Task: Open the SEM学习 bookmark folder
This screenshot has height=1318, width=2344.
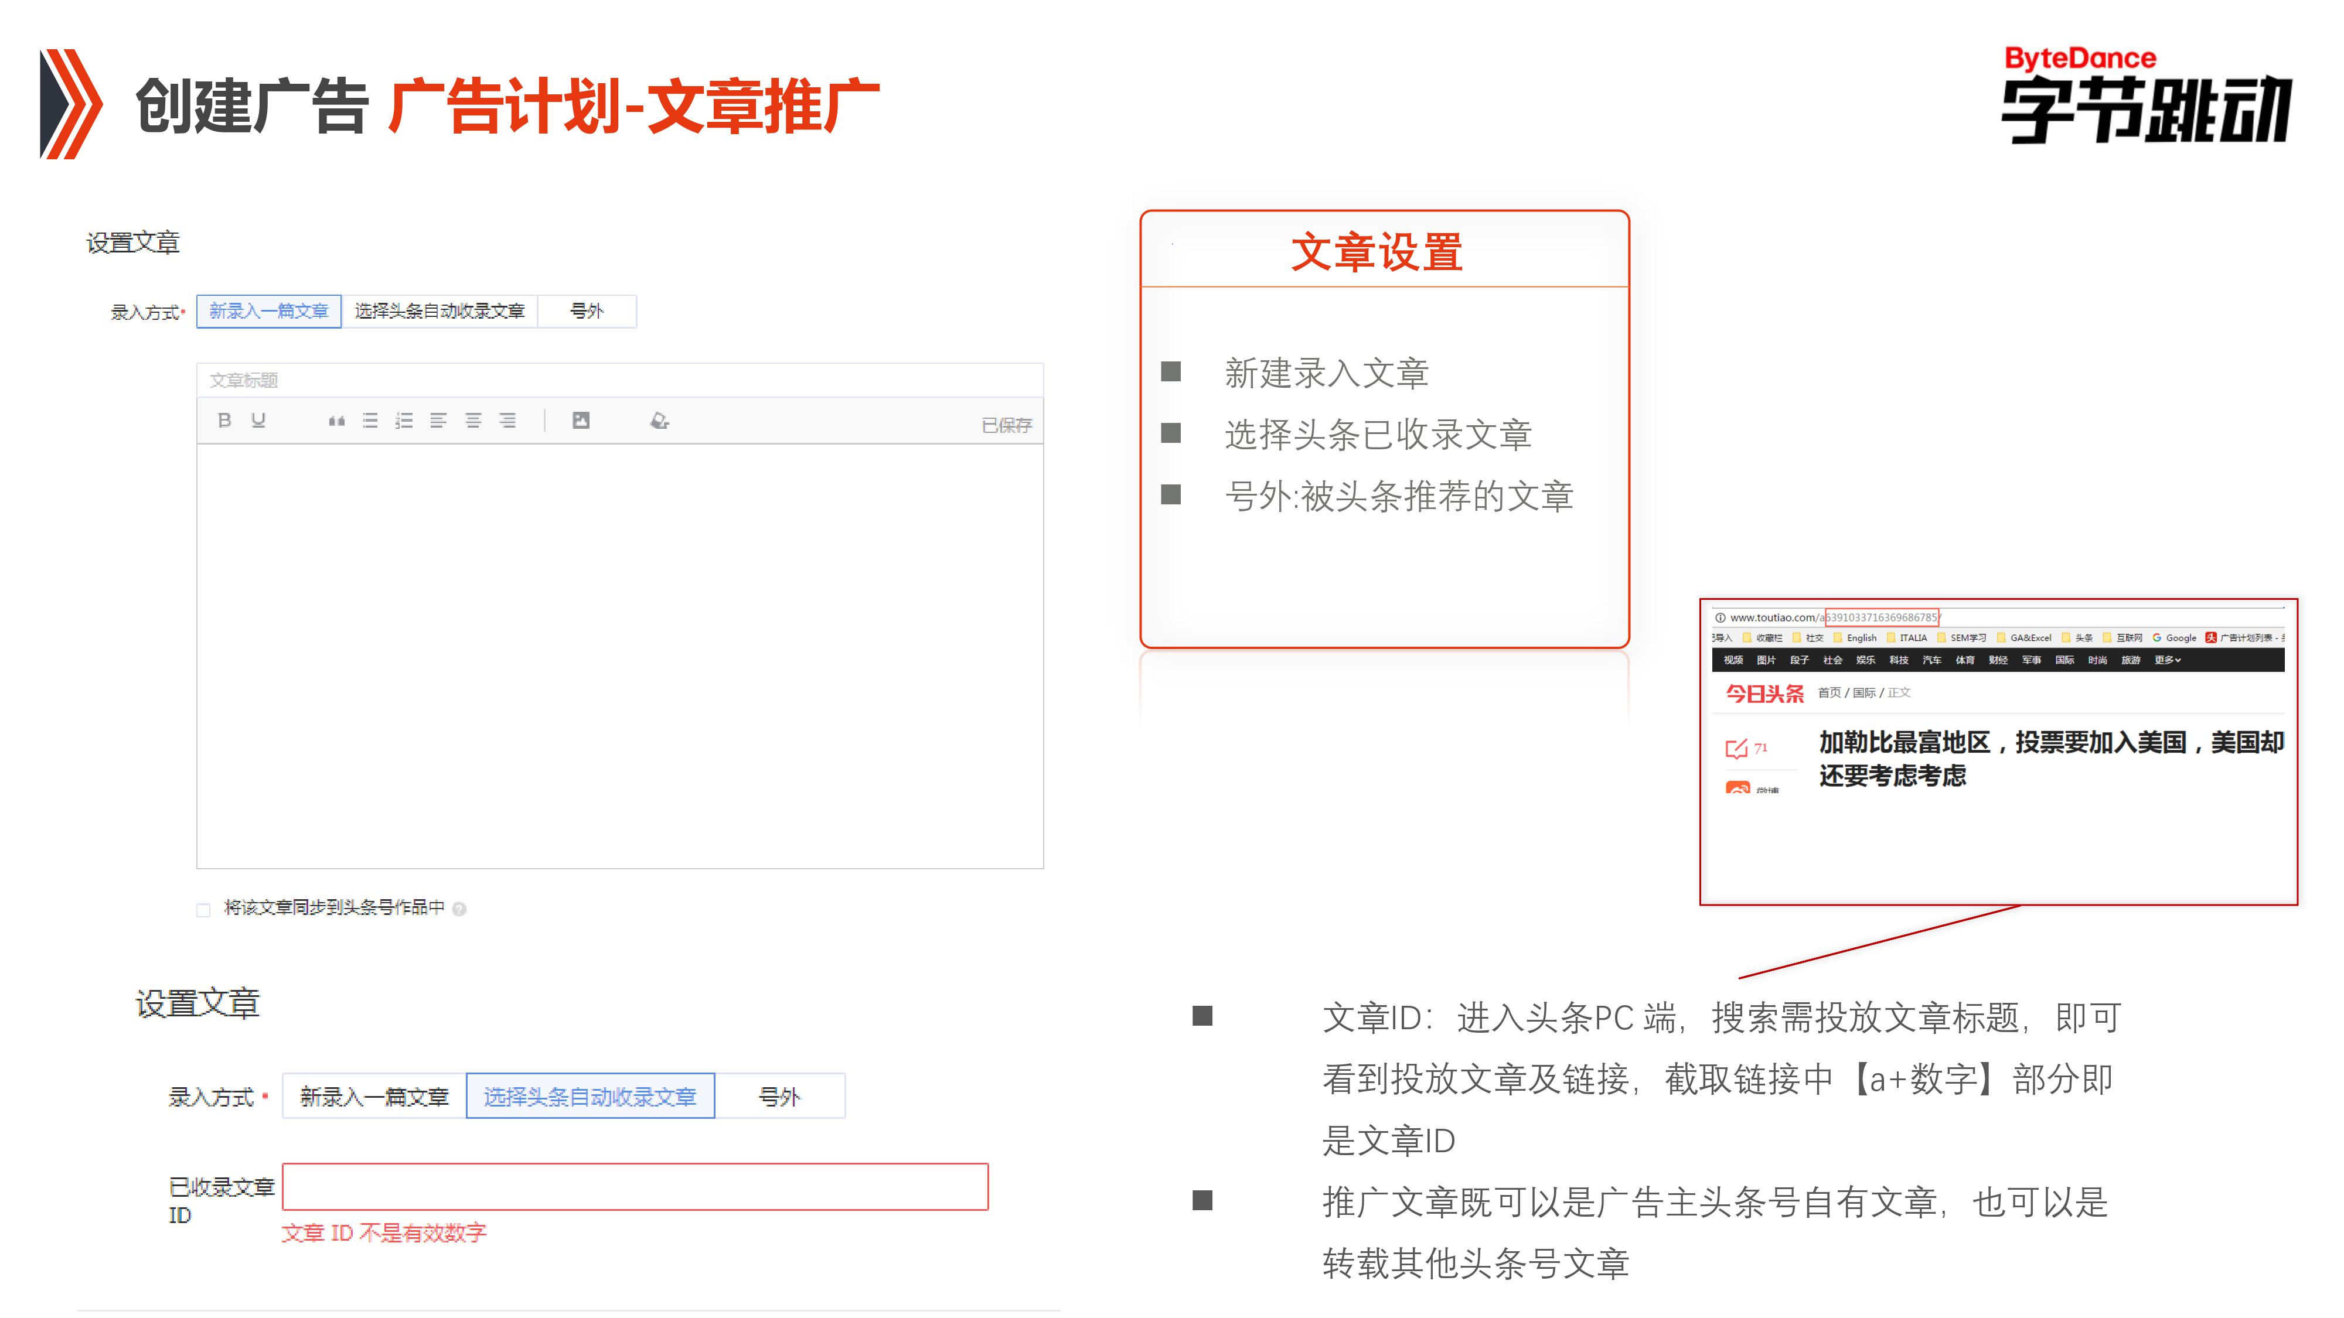Action: click(1967, 638)
